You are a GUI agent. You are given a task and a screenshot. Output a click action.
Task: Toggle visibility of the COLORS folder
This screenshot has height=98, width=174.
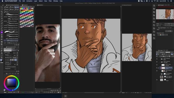157,62
